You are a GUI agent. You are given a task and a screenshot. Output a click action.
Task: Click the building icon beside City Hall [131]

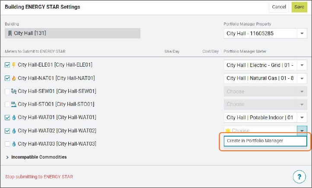tap(10, 33)
